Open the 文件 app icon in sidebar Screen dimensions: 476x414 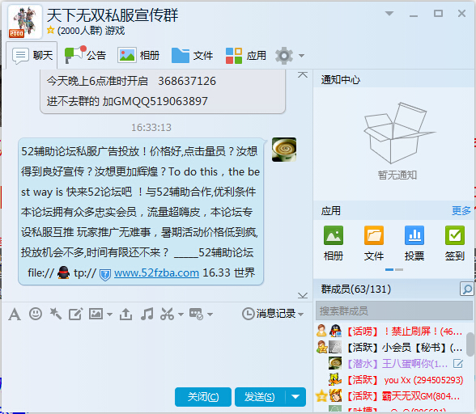pos(374,243)
